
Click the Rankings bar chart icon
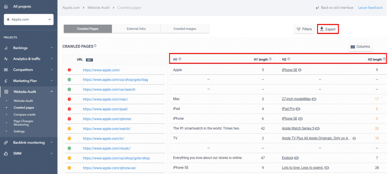coord(6,48)
